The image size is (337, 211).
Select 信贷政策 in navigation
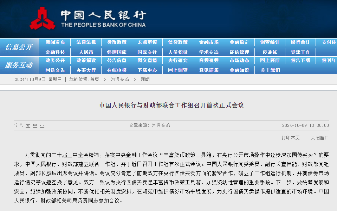[178, 42]
